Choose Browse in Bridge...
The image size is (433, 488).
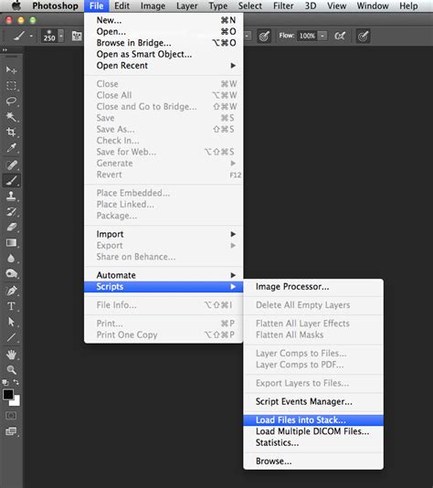pyautogui.click(x=164, y=43)
